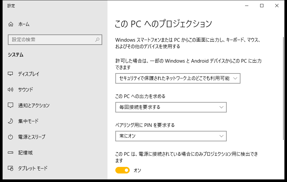This screenshot has width=287, height=182.
Task: Open the PIN pairing 常にオン dropdown
Action: (171, 136)
